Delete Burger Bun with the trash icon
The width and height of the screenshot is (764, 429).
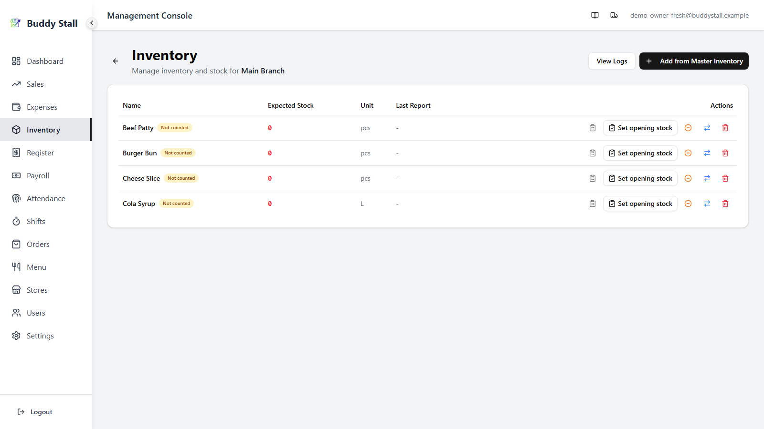(725, 153)
